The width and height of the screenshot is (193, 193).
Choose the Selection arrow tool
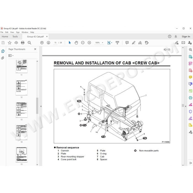[x=70, y=43]
